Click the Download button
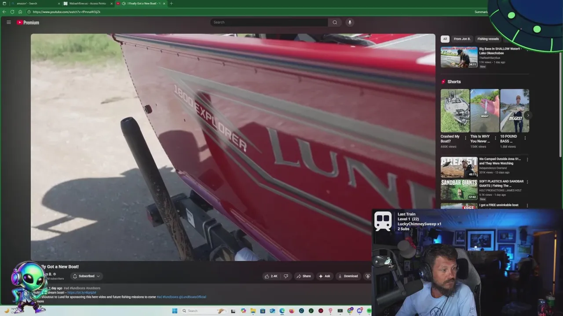The width and height of the screenshot is (563, 316). (348, 276)
